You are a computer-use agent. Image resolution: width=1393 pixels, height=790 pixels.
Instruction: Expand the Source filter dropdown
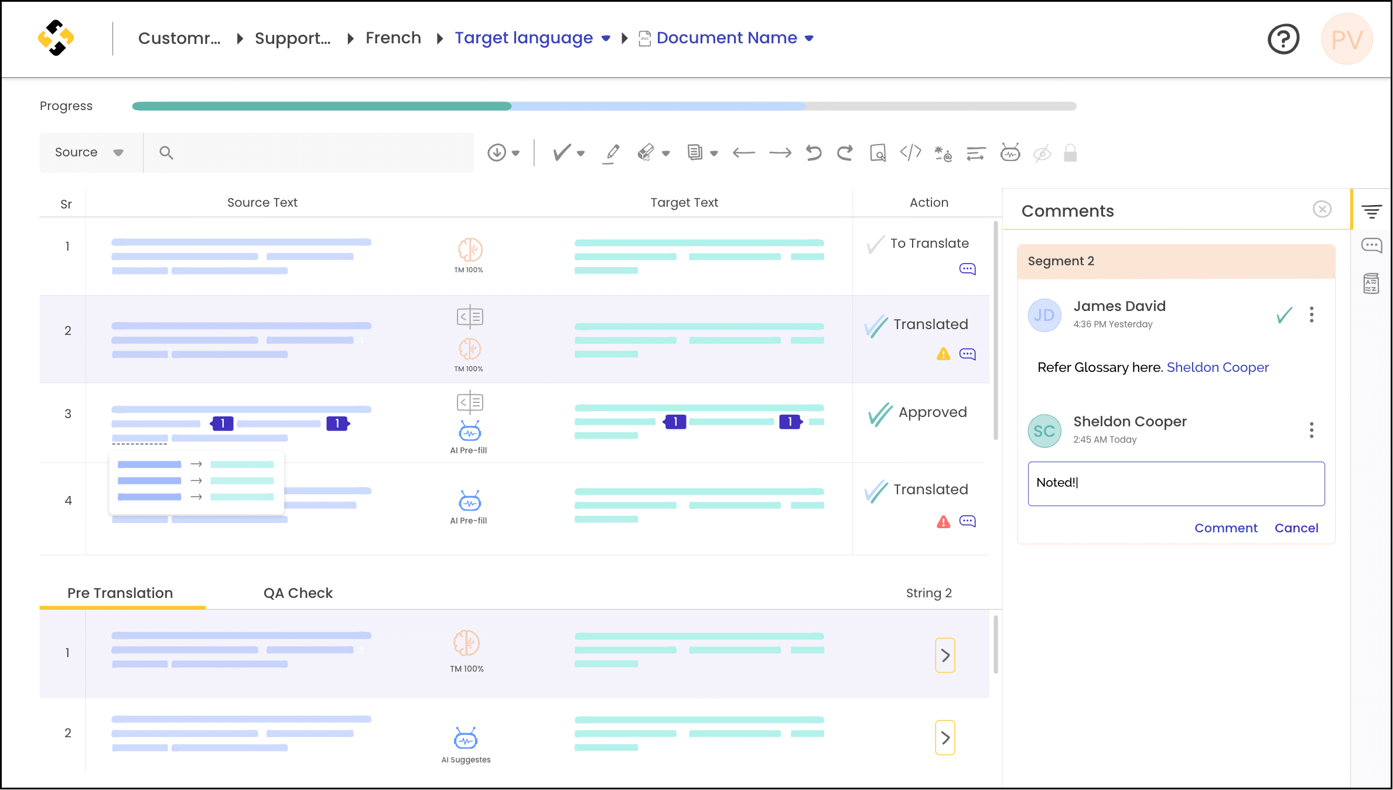coord(117,152)
